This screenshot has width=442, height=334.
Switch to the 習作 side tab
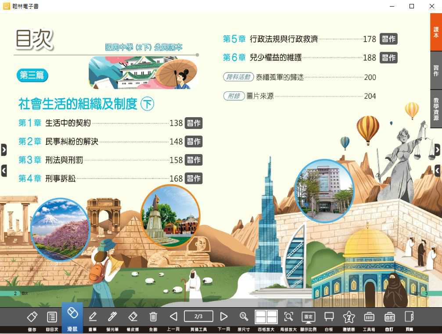(436, 71)
